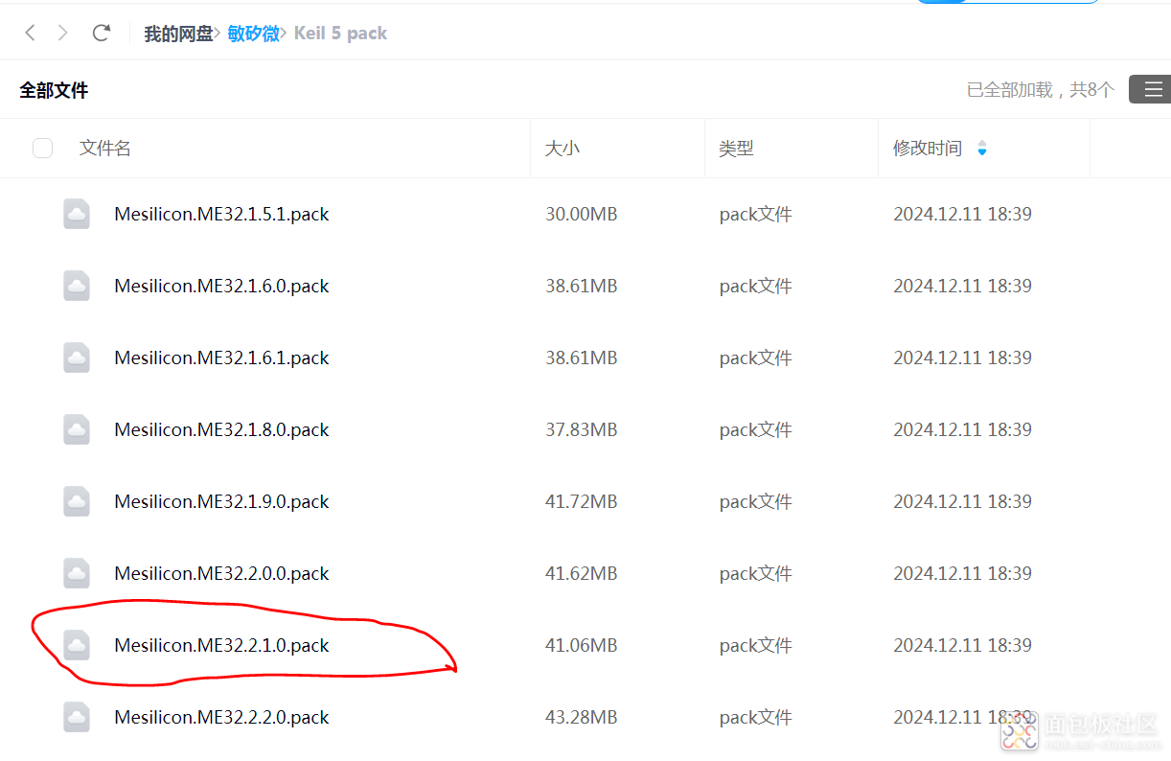Open file Mesilicon.ME32.1.8.0.pack
Viewport: 1171px width, 761px height.
pos(221,429)
